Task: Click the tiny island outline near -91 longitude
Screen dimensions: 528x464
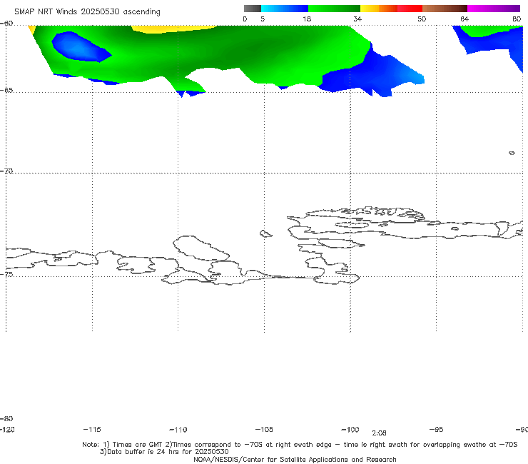Action: [512, 153]
